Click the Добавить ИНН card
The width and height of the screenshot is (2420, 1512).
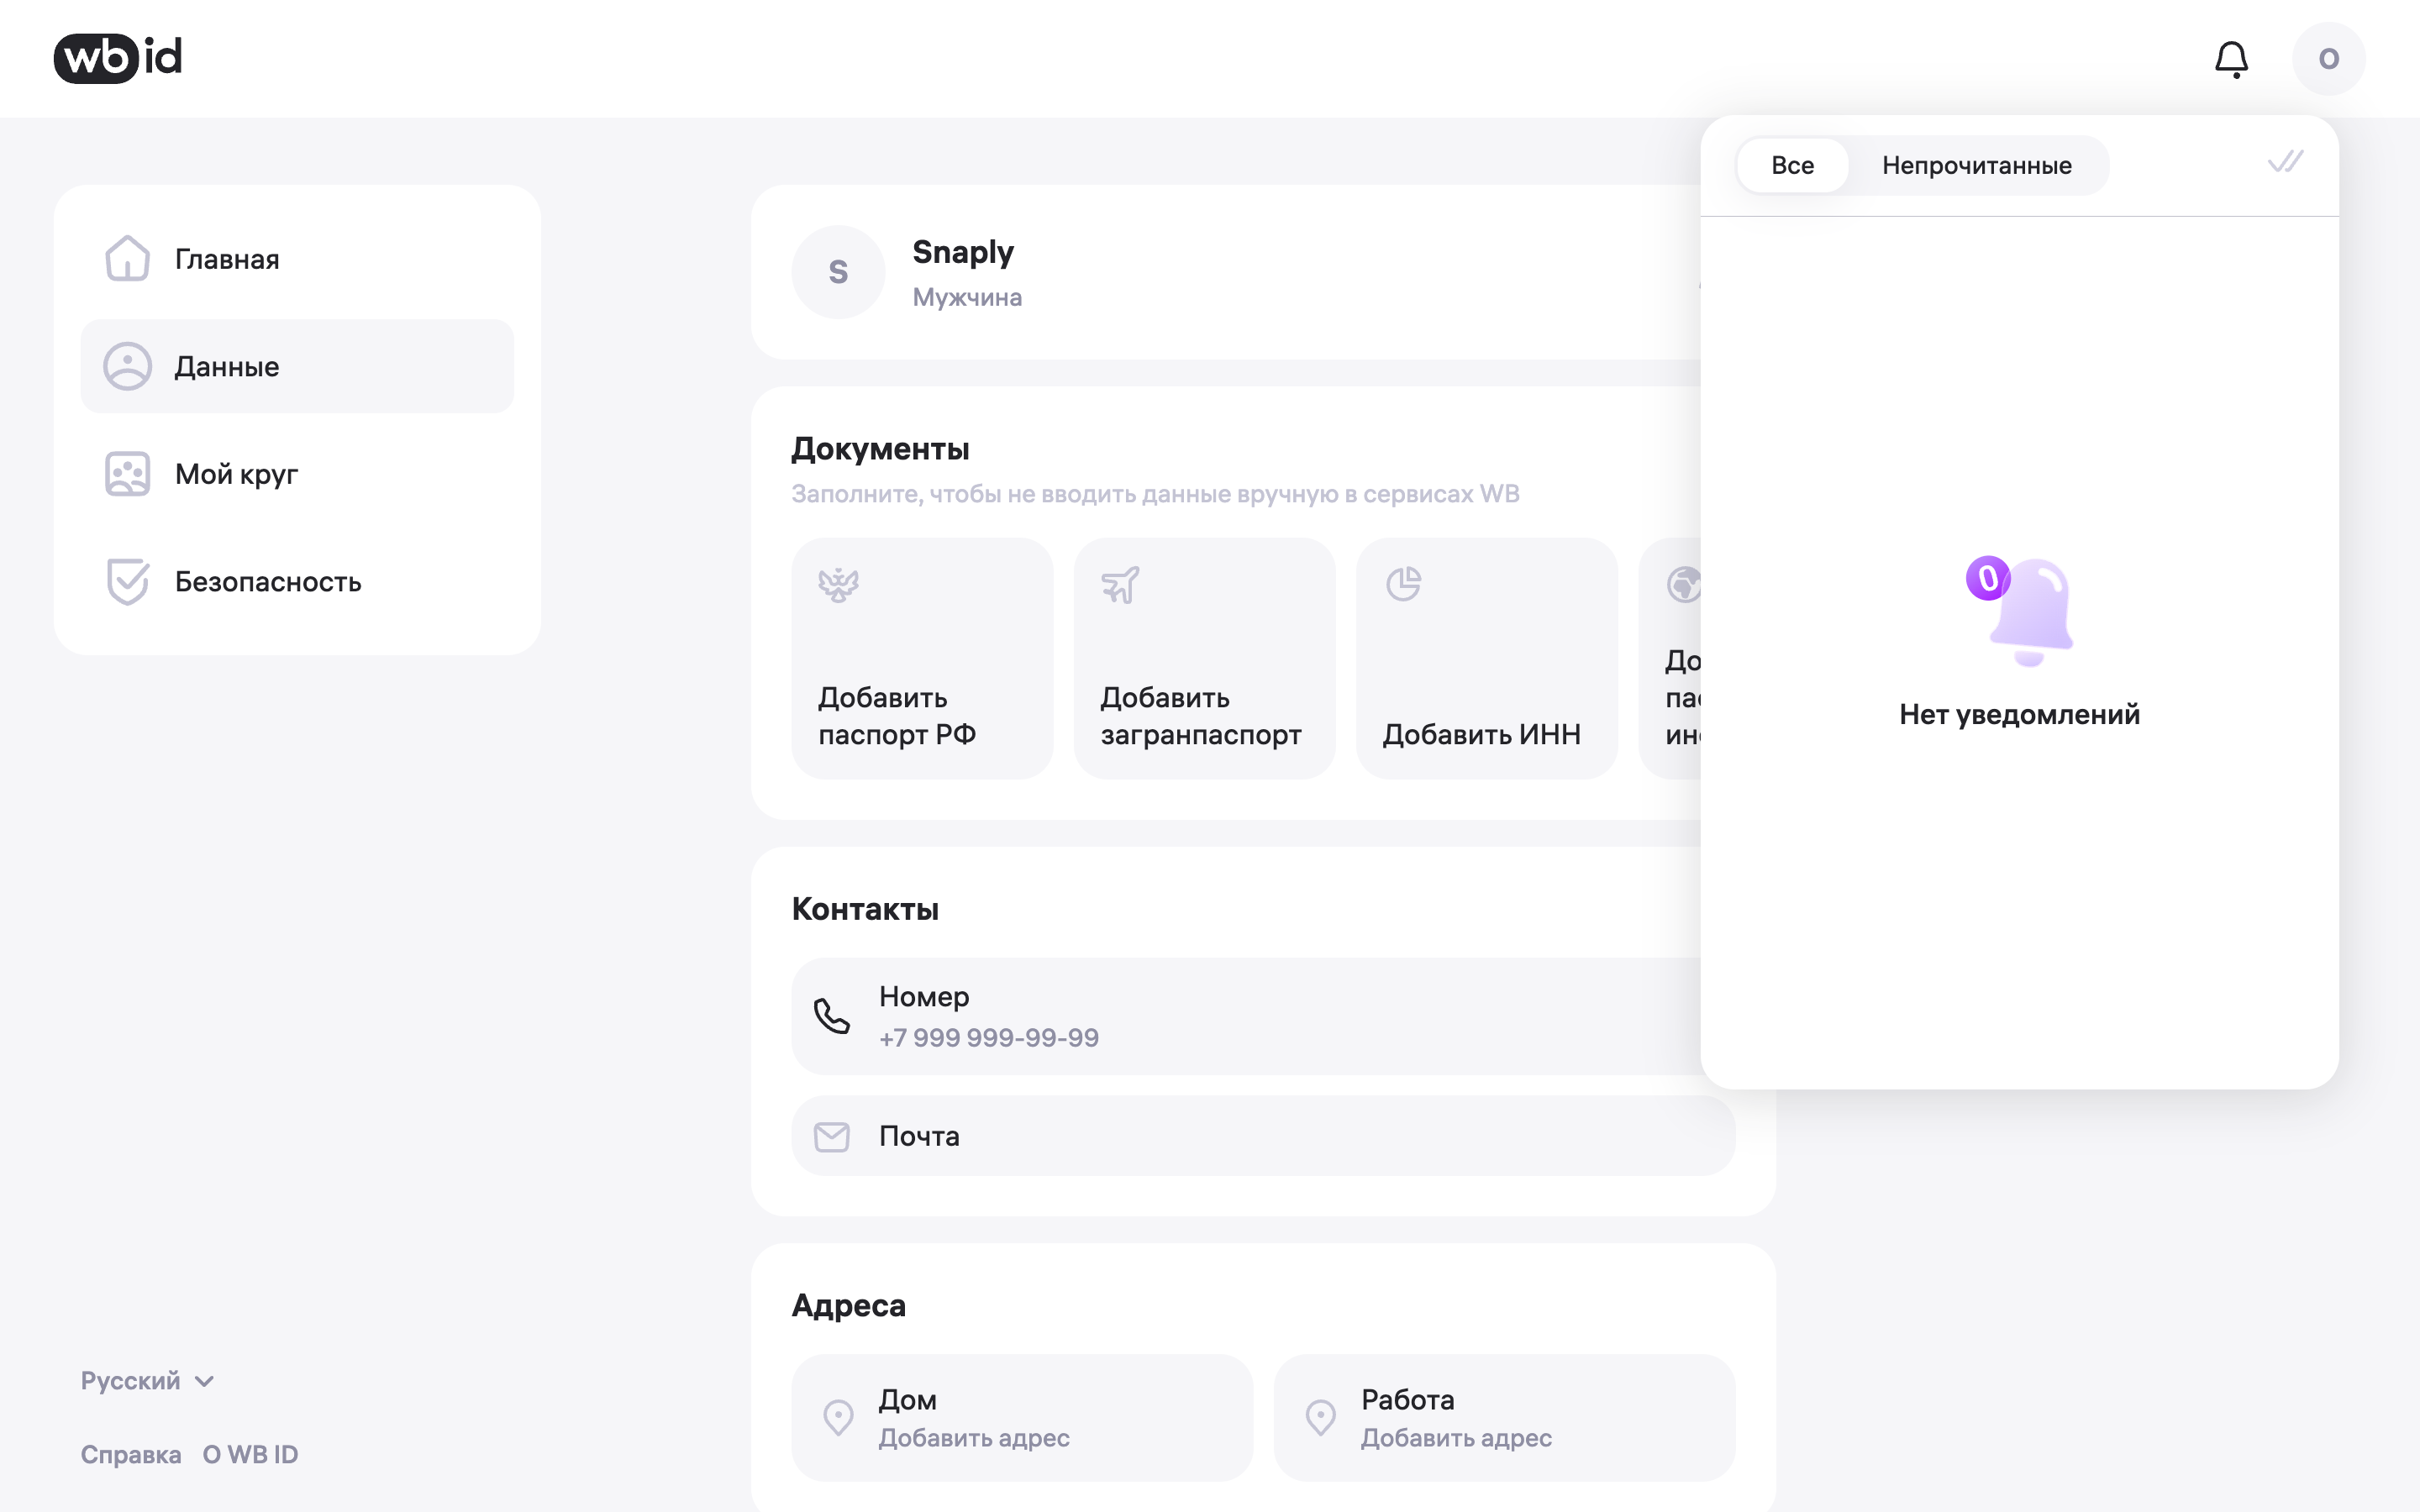point(1486,658)
